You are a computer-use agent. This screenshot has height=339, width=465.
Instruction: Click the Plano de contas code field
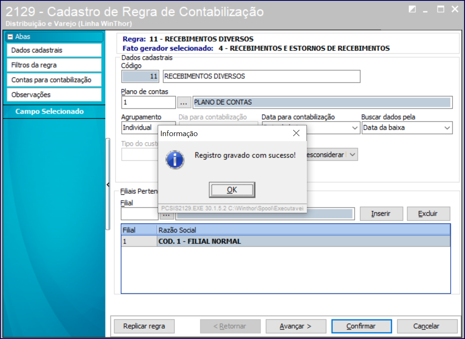pyautogui.click(x=149, y=102)
